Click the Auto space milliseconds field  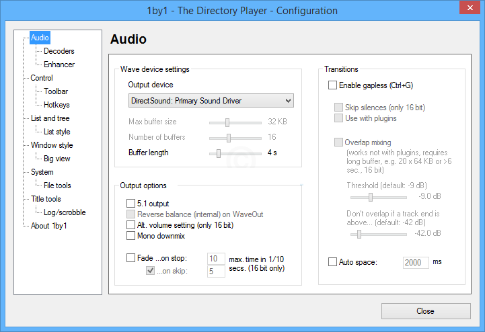(415, 262)
